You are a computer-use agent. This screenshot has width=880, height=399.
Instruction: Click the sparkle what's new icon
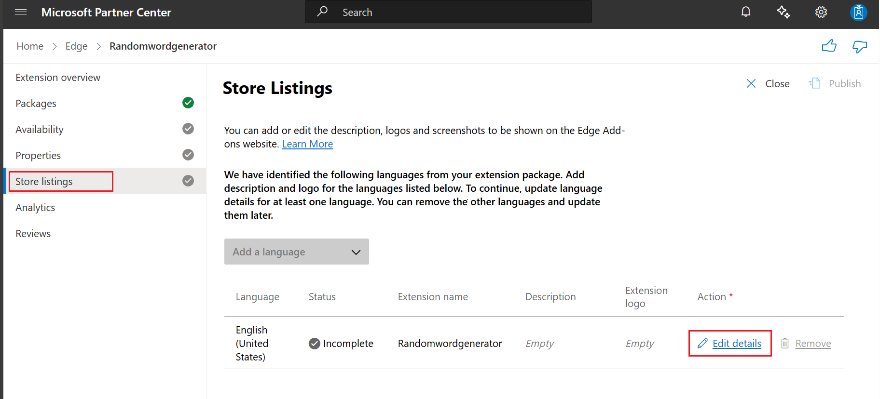click(783, 12)
